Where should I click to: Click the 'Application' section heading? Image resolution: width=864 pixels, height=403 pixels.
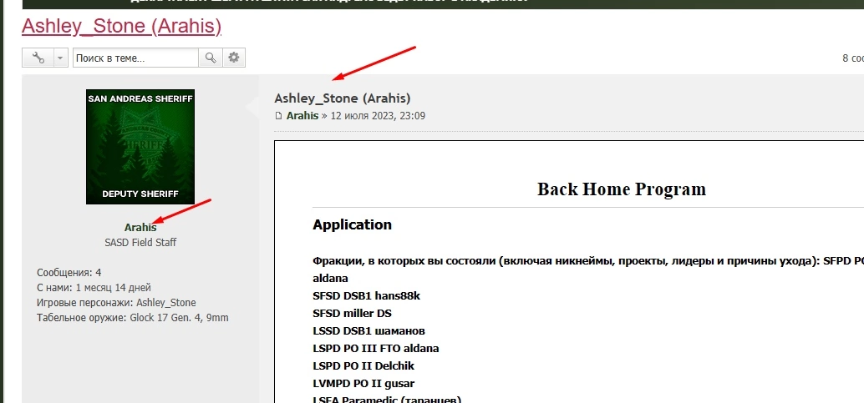pos(352,224)
